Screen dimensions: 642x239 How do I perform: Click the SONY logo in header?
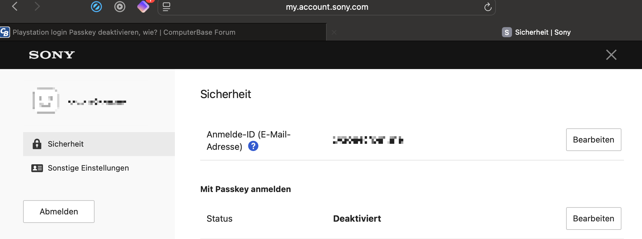(52, 55)
